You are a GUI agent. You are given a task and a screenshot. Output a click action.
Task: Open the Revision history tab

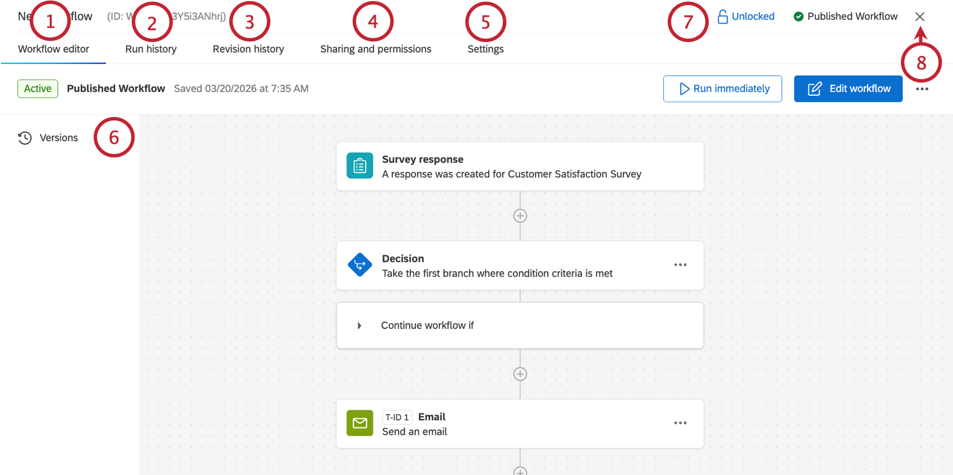coord(248,49)
